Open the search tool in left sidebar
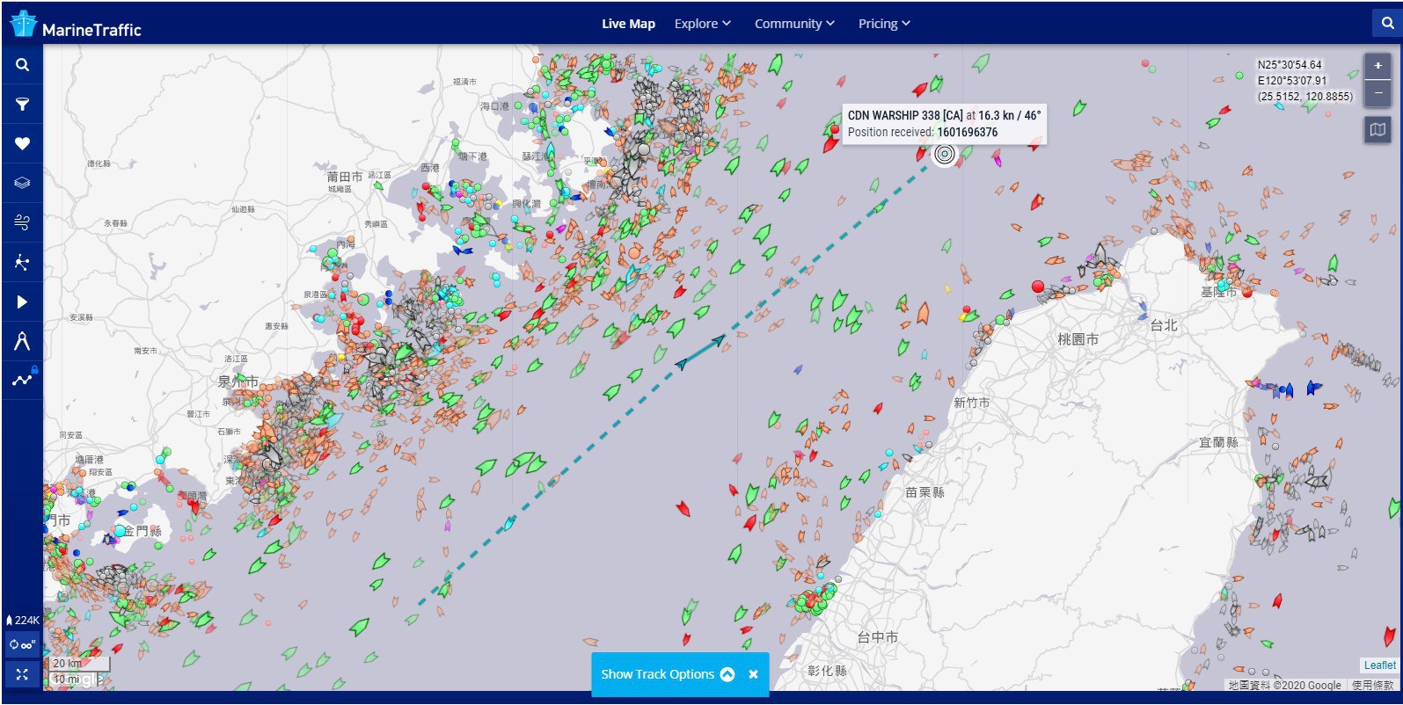This screenshot has height=705, width=1403. [22, 65]
